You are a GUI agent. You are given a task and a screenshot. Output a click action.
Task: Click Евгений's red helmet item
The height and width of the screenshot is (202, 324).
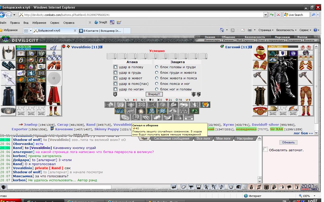coord(260,53)
